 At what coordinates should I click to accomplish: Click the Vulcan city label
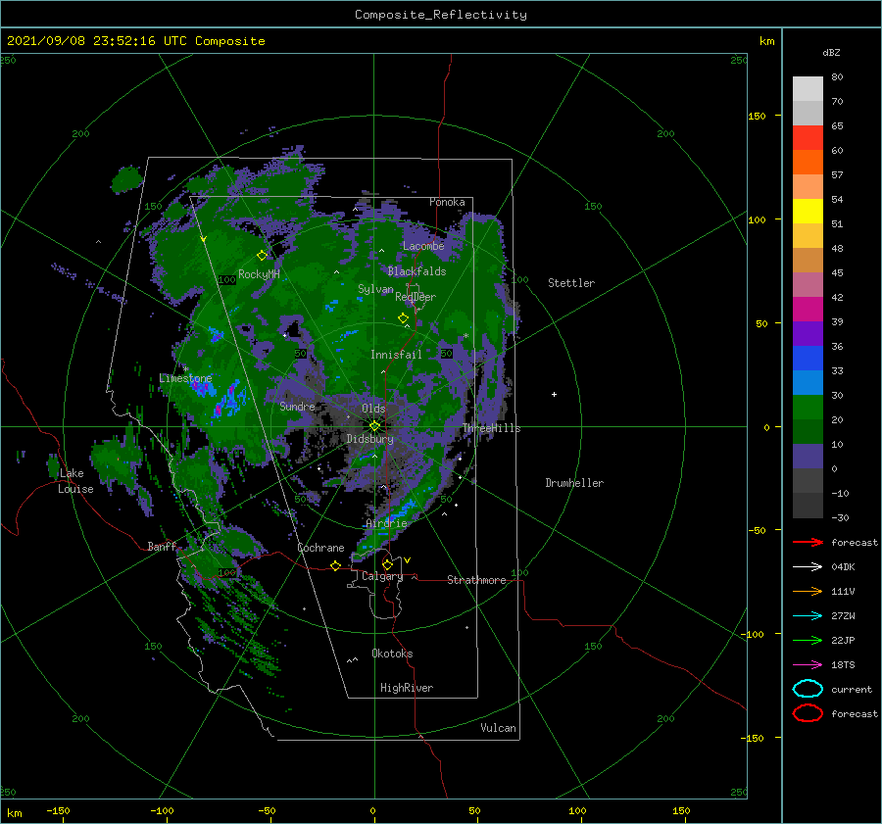coord(498,728)
